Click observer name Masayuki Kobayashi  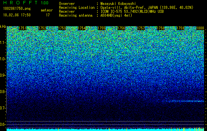[x=118, y=4]
